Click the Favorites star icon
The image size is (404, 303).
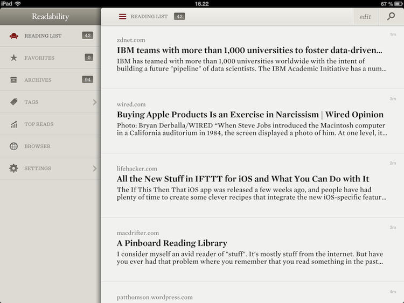tap(13, 58)
